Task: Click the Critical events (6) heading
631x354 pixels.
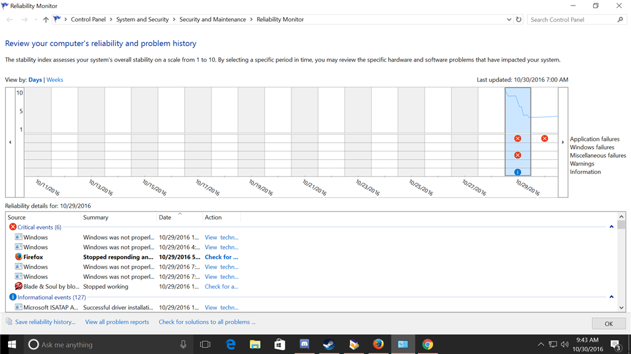Action: click(39, 227)
